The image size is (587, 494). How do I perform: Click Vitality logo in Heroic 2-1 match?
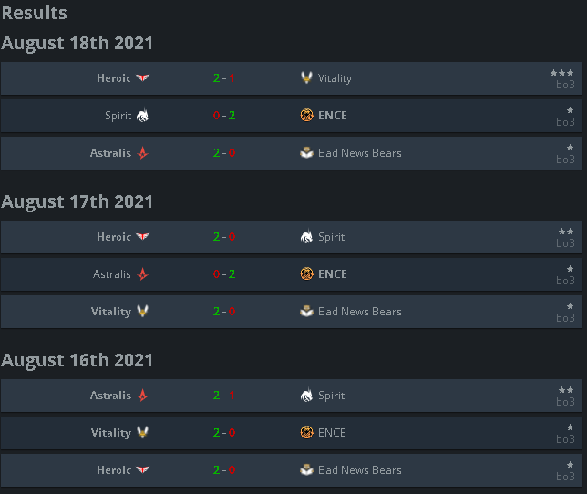click(x=306, y=77)
